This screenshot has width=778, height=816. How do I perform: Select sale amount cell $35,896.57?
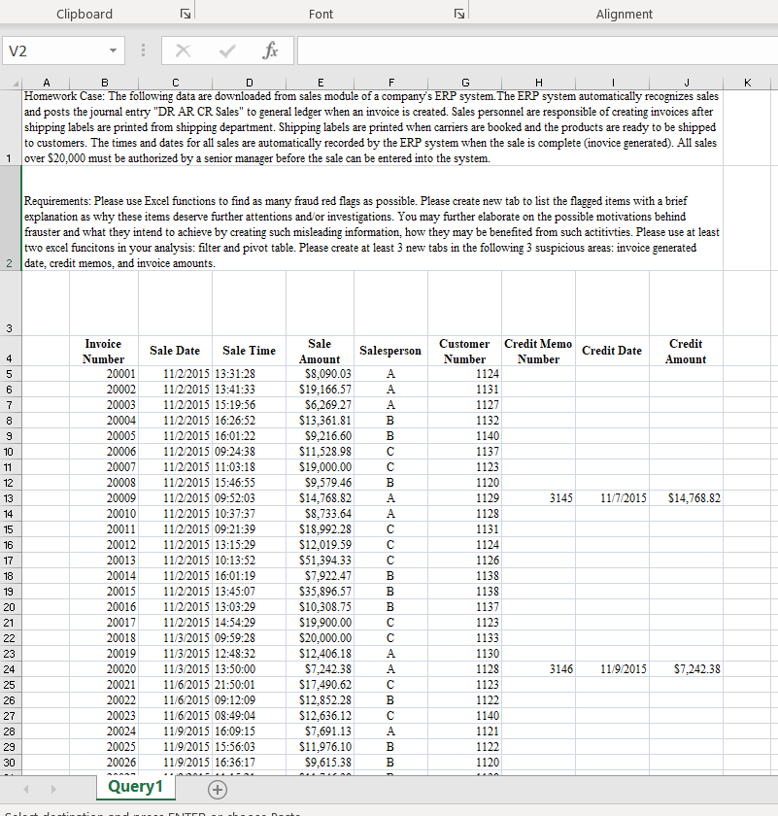click(x=321, y=592)
